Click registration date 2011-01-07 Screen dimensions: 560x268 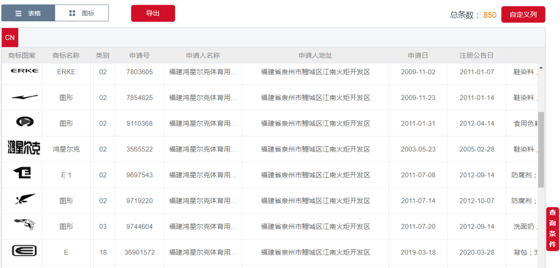click(477, 72)
